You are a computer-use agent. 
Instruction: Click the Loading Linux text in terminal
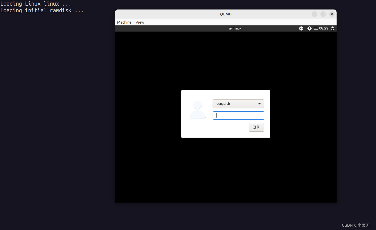(36, 4)
